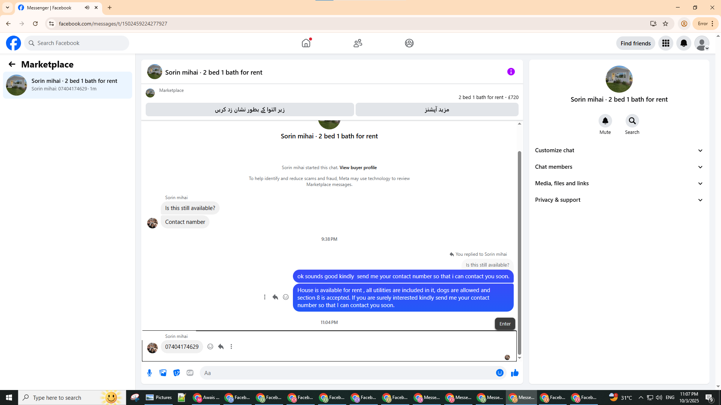
Task: Open the Sorin mihai conversation in list
Action: click(x=68, y=85)
